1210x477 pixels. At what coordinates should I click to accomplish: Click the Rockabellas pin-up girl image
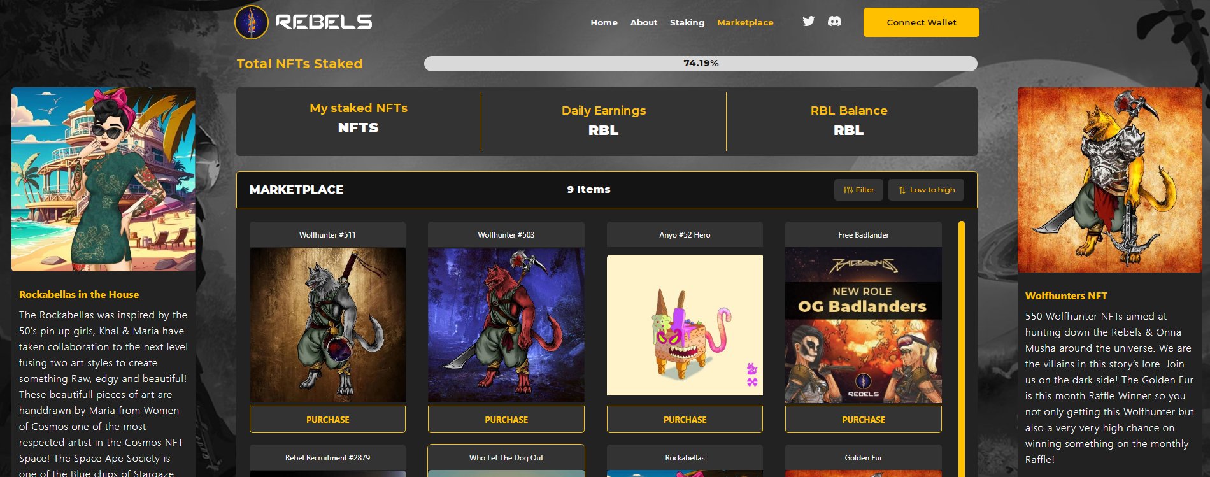click(104, 180)
